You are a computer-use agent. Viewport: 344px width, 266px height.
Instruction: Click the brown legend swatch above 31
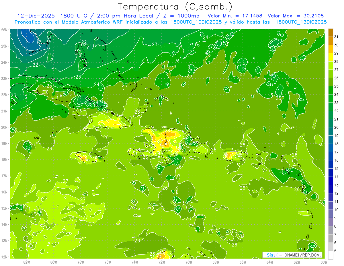pos(331,33)
